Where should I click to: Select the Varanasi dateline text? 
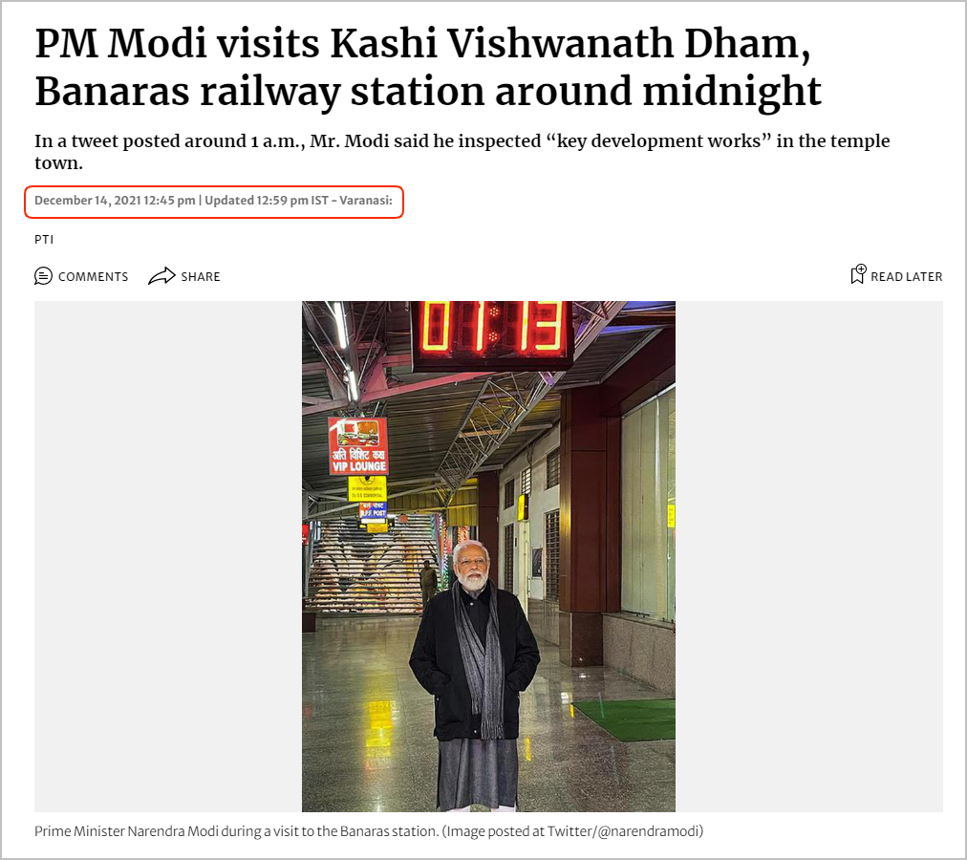click(x=366, y=201)
